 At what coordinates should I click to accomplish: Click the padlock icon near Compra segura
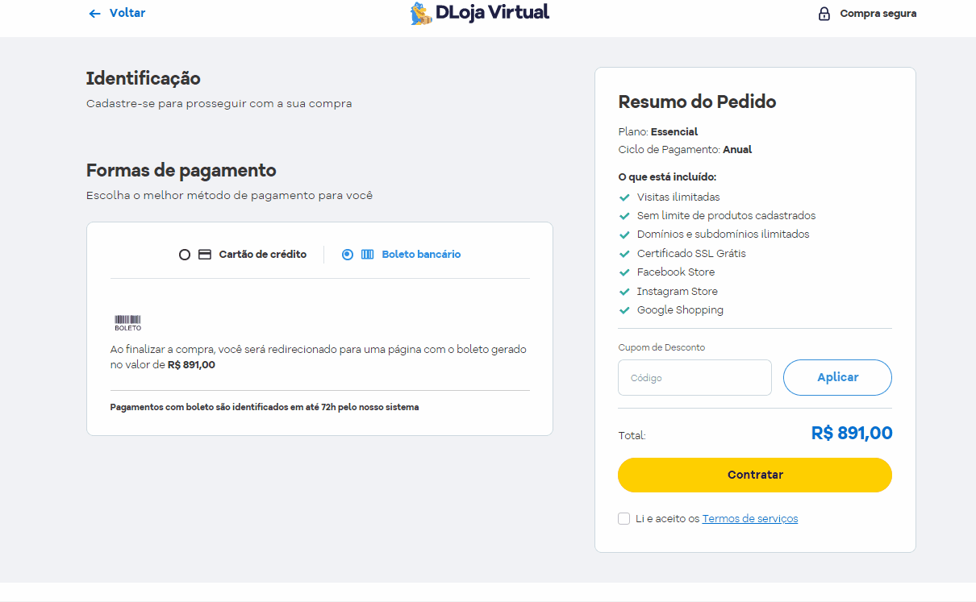tap(824, 14)
